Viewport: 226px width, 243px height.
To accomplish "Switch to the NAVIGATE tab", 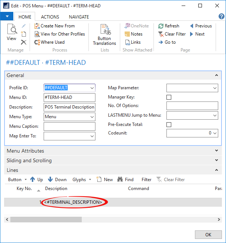I will [79, 17].
